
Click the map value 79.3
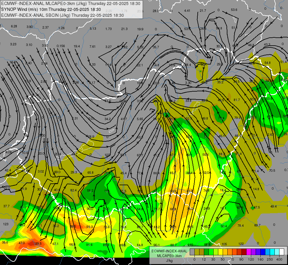click(237, 118)
